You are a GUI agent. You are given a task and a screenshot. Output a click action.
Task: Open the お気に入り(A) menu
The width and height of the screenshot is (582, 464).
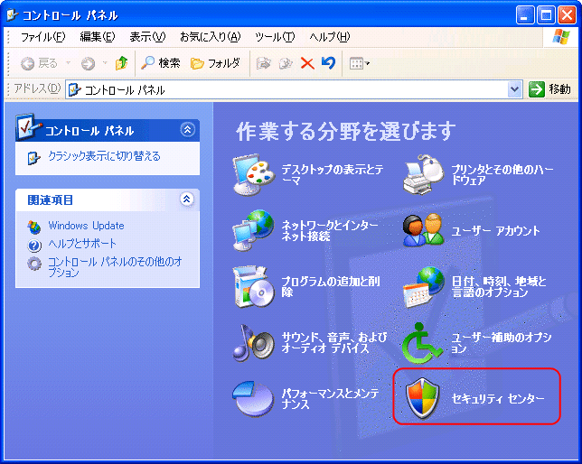(210, 37)
